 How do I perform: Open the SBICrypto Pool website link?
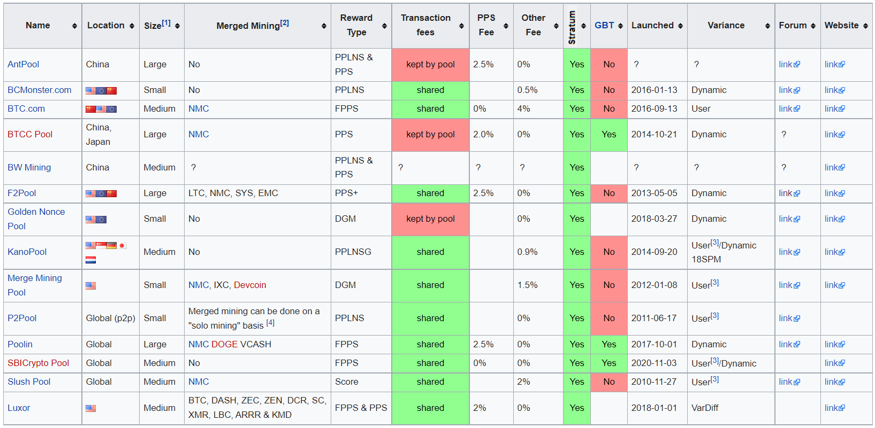coord(835,363)
